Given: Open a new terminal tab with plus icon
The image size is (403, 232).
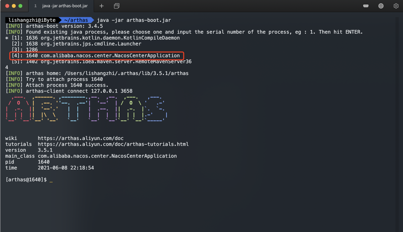Looking at the screenshot, I should [102, 6].
